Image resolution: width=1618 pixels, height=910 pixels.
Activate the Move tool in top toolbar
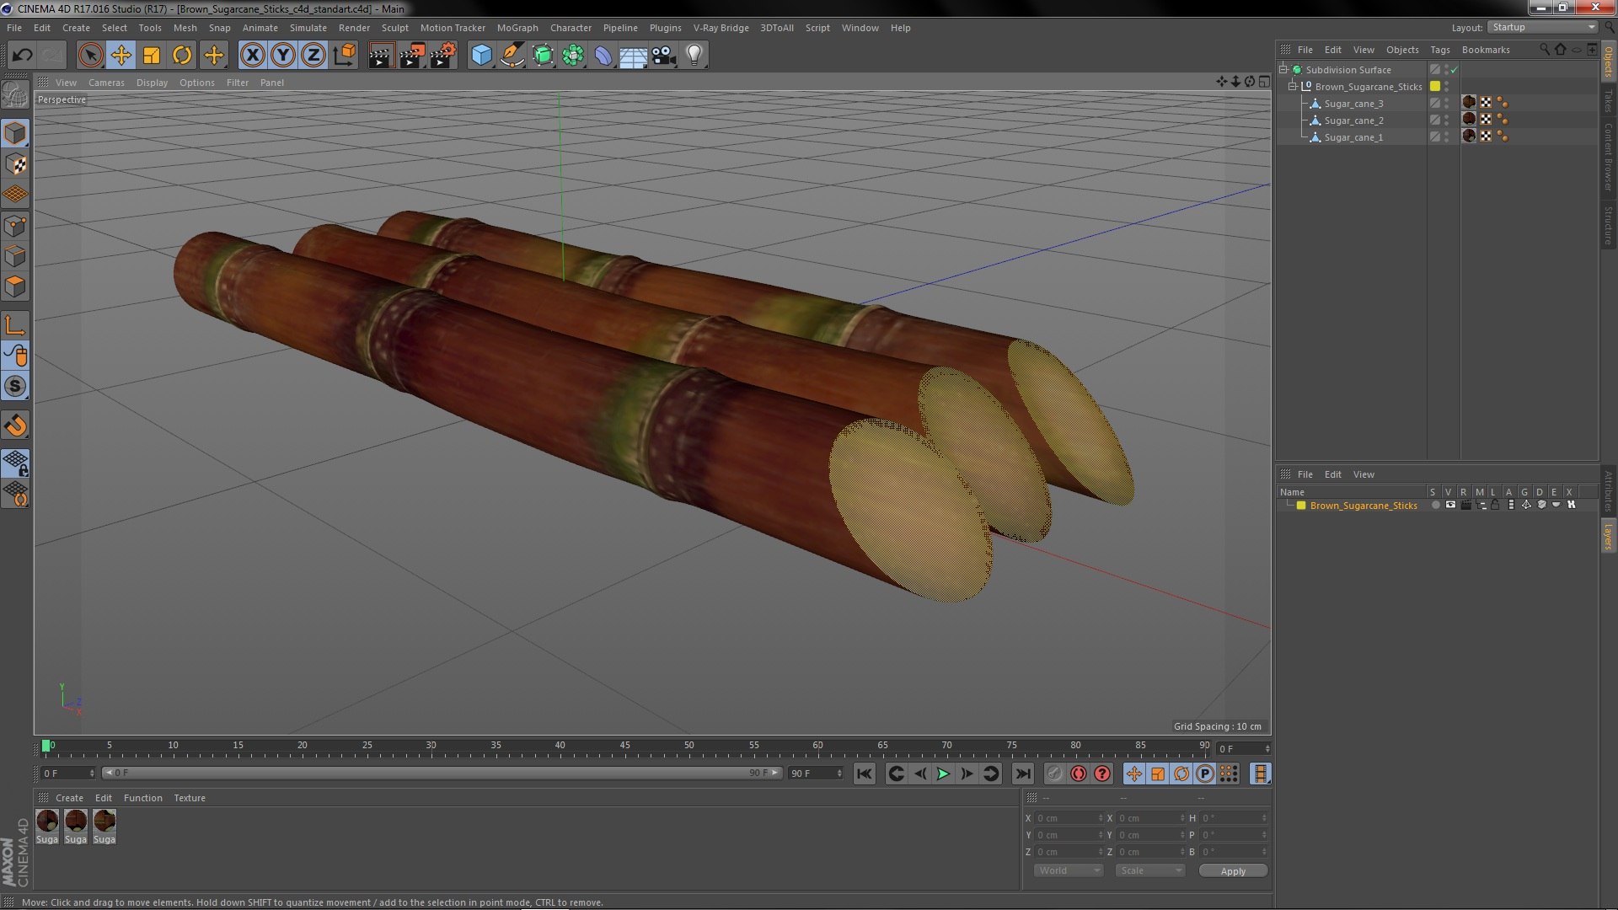tap(121, 56)
